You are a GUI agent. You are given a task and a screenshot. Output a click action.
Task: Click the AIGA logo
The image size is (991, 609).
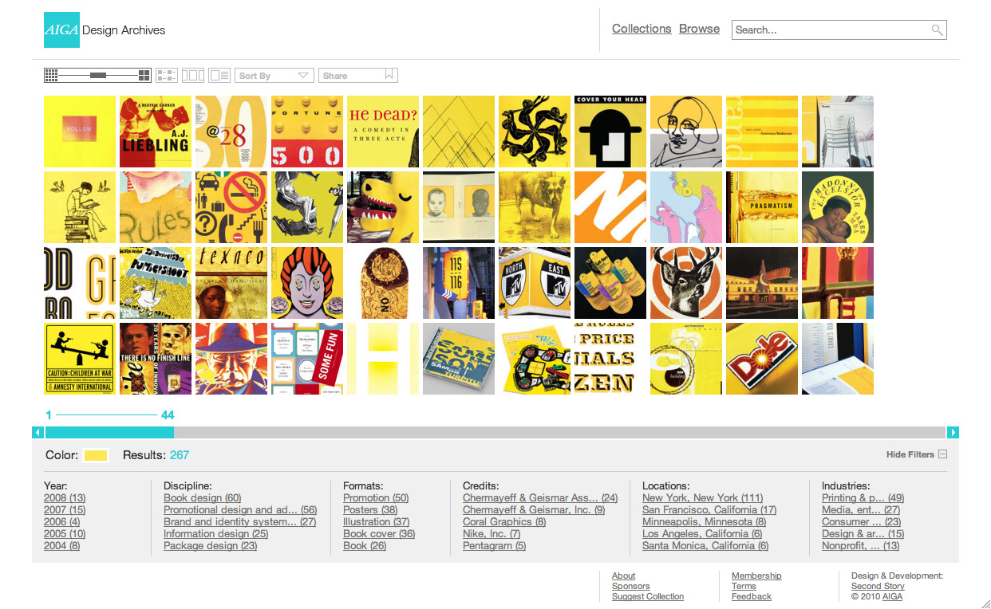coord(61,29)
